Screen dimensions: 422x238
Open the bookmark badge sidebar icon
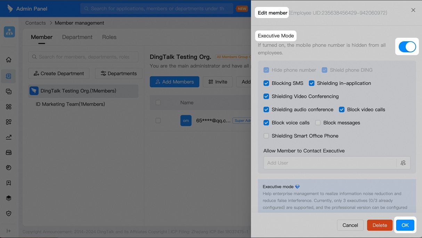[9, 183]
